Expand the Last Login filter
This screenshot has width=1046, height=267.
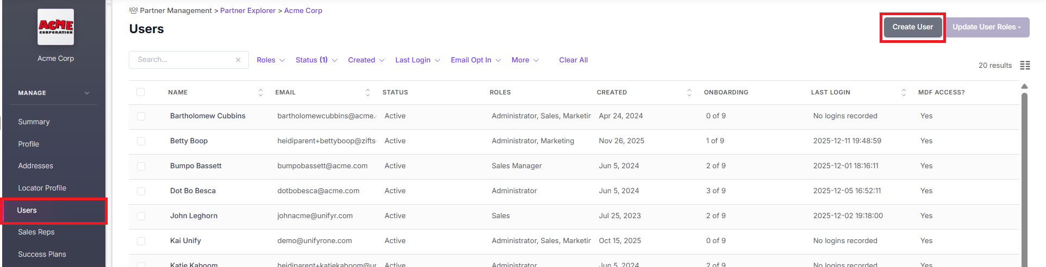pos(418,60)
